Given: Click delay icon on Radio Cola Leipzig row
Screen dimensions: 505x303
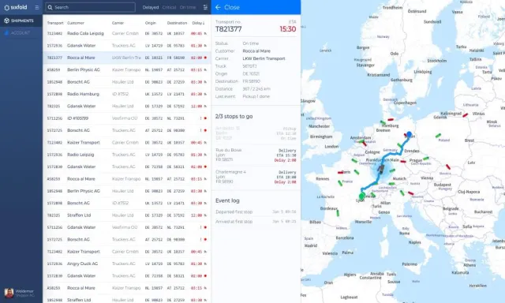Looking at the screenshot, I should click(205, 33).
